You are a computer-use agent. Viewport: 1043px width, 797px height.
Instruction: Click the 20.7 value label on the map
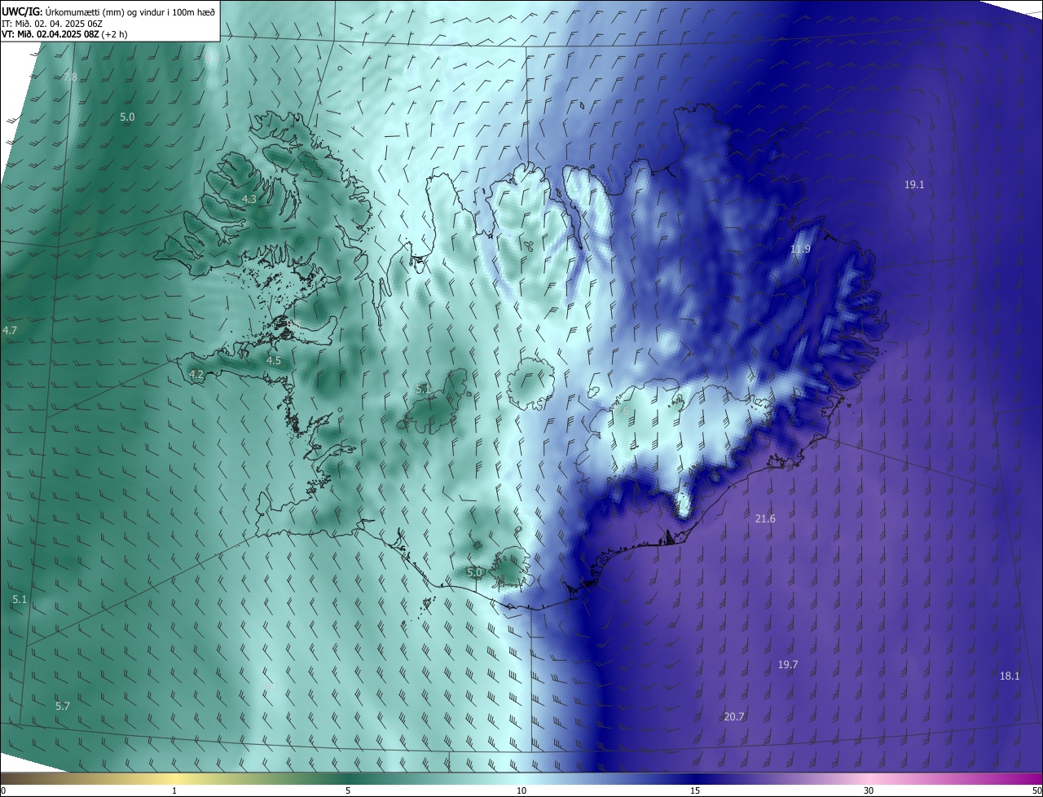pyautogui.click(x=734, y=717)
